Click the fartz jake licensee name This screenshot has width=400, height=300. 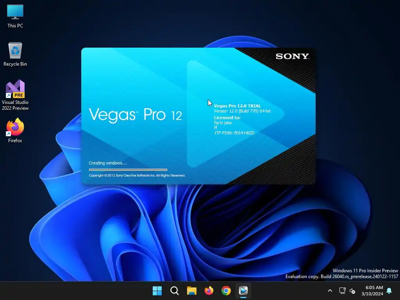pyautogui.click(x=223, y=123)
